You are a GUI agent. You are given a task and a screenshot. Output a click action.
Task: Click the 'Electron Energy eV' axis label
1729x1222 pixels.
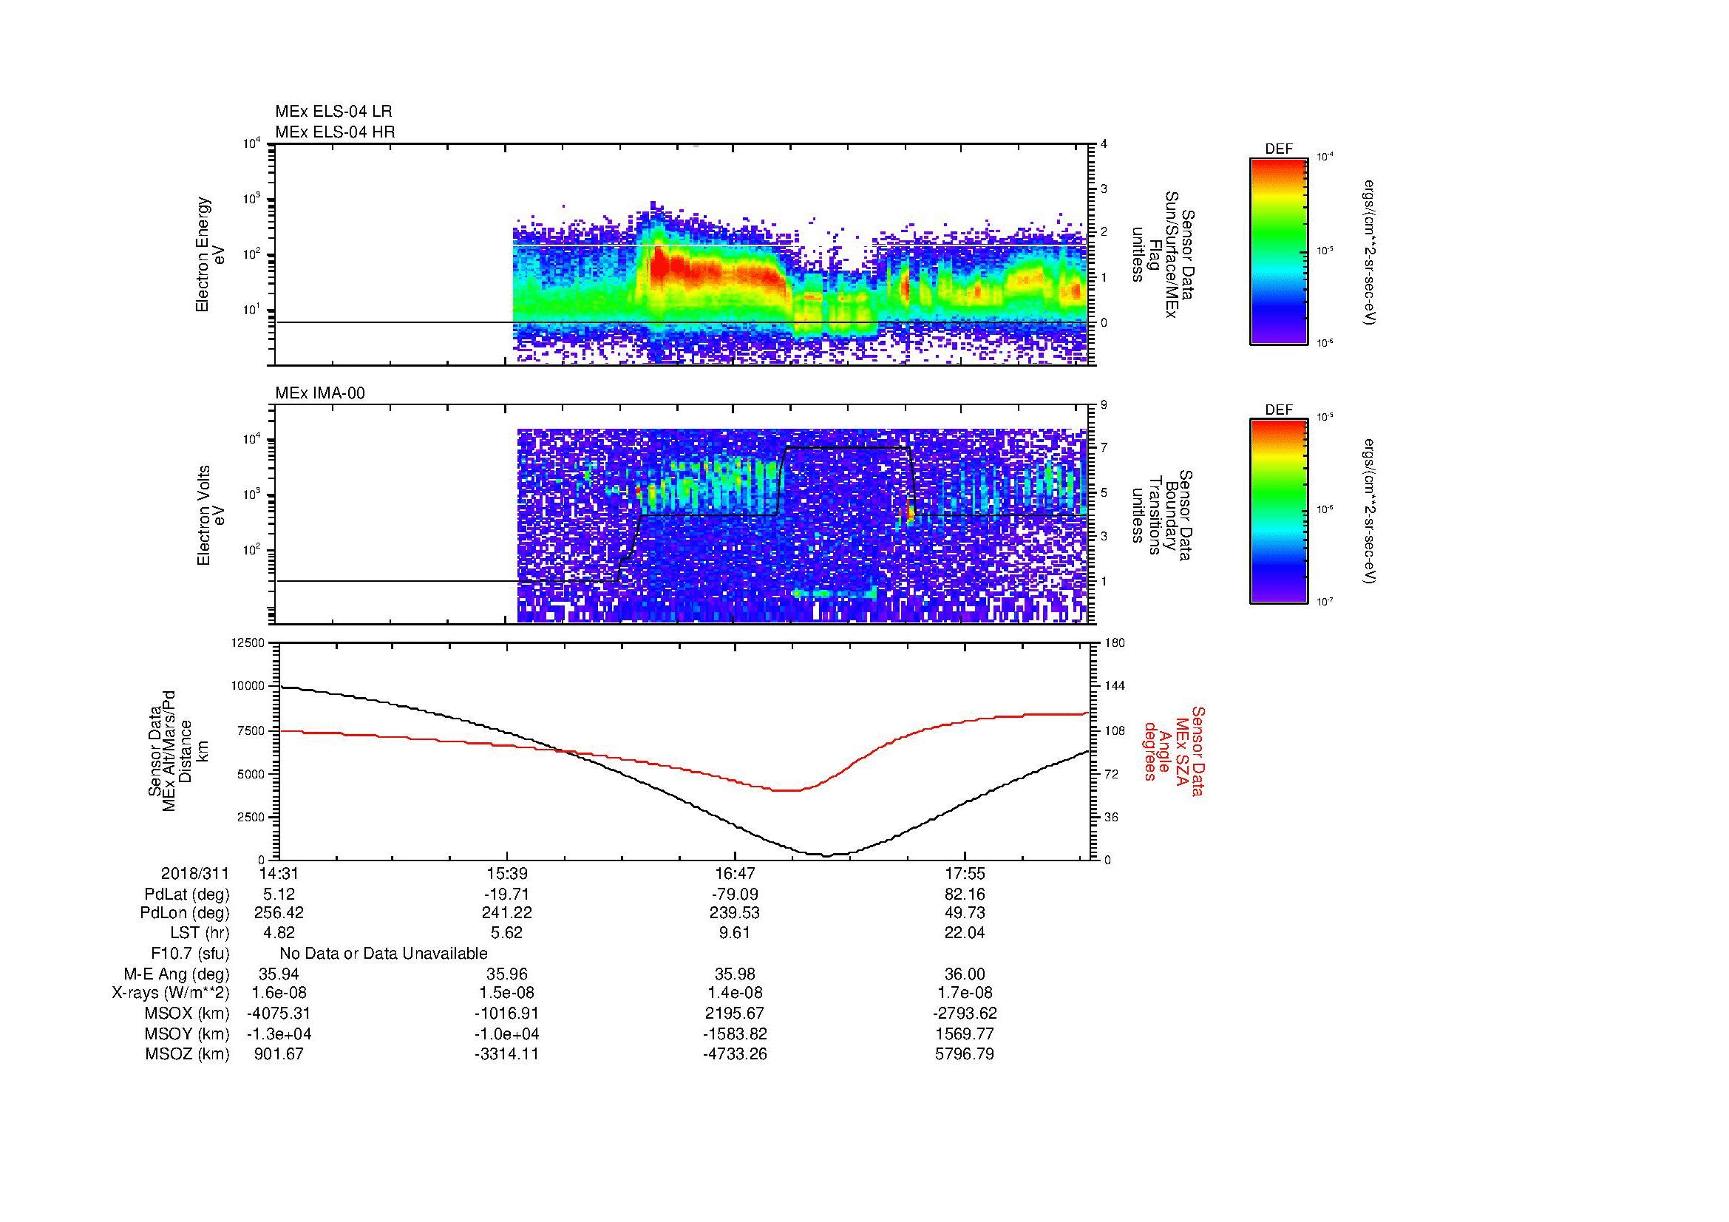pyautogui.click(x=211, y=254)
